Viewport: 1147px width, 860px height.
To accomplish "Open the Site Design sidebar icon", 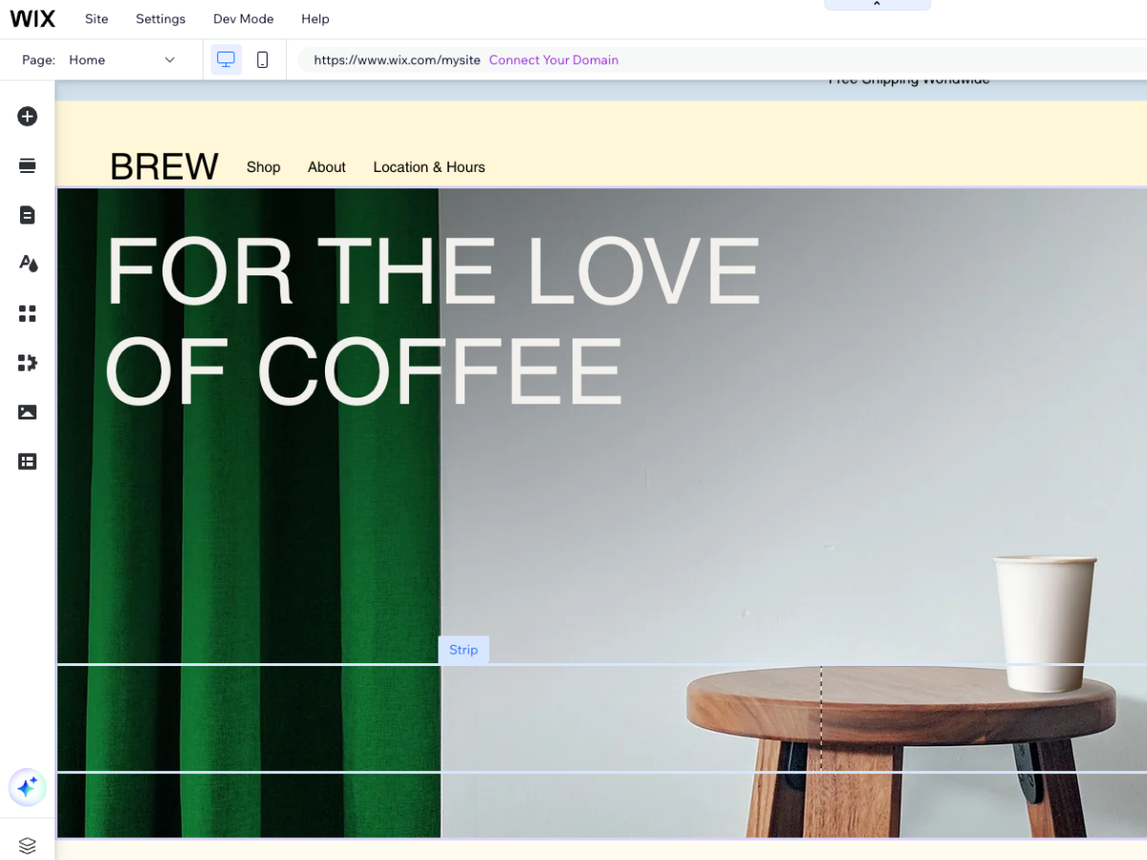I will click(x=28, y=264).
